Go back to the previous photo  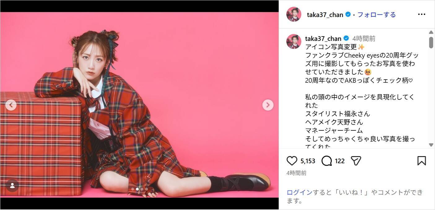tap(11, 105)
